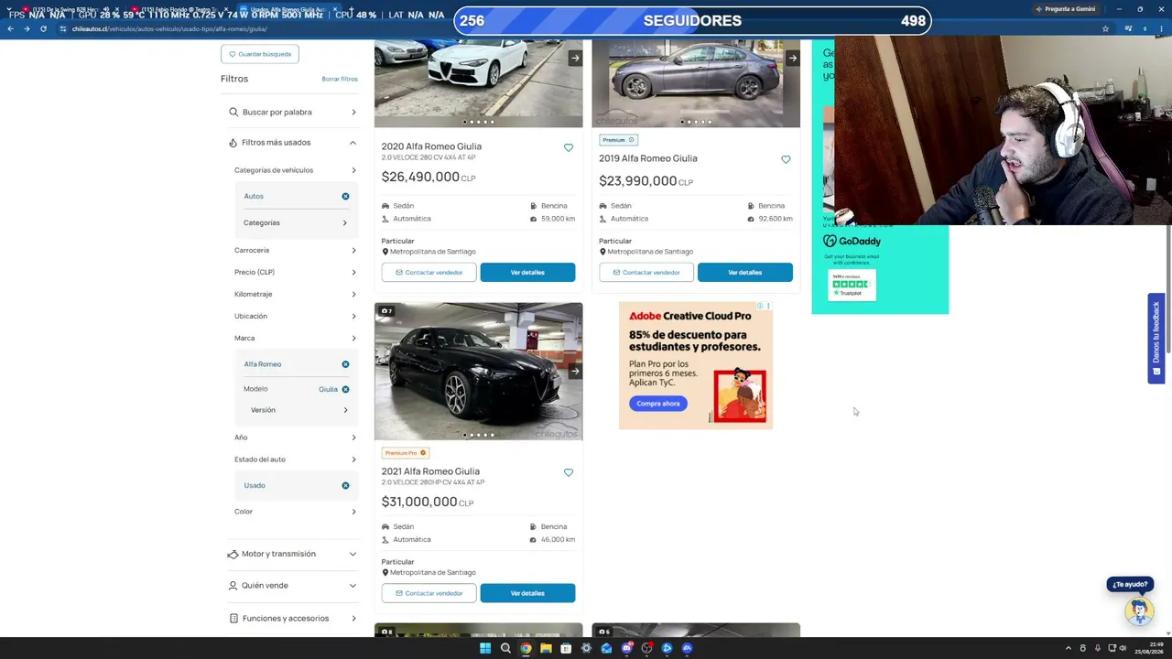The image size is (1172, 659).
Task: Expand the Estado del auto filter
Action: tap(295, 459)
